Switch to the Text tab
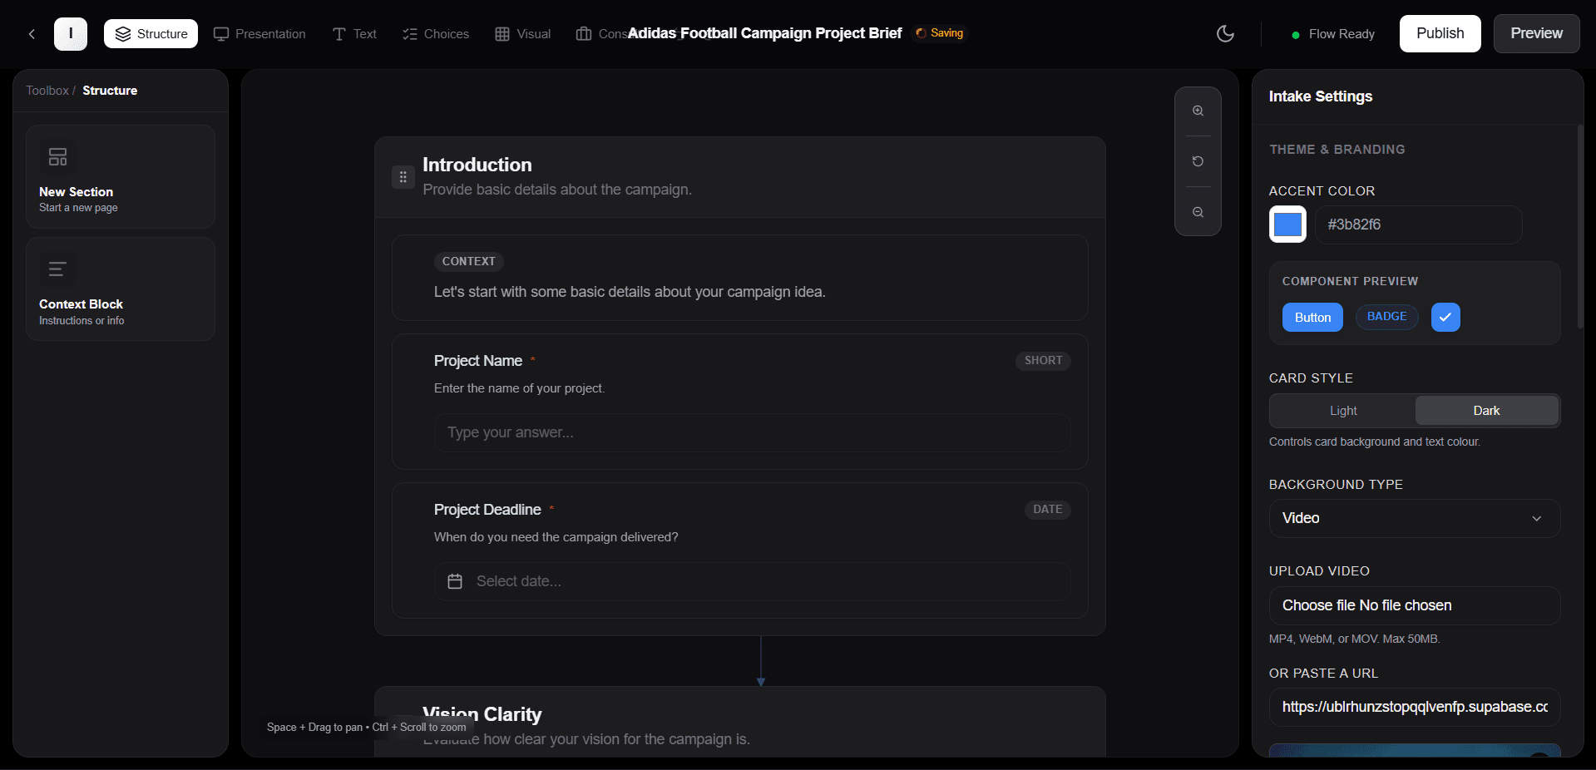The image size is (1596, 770). pyautogui.click(x=353, y=33)
